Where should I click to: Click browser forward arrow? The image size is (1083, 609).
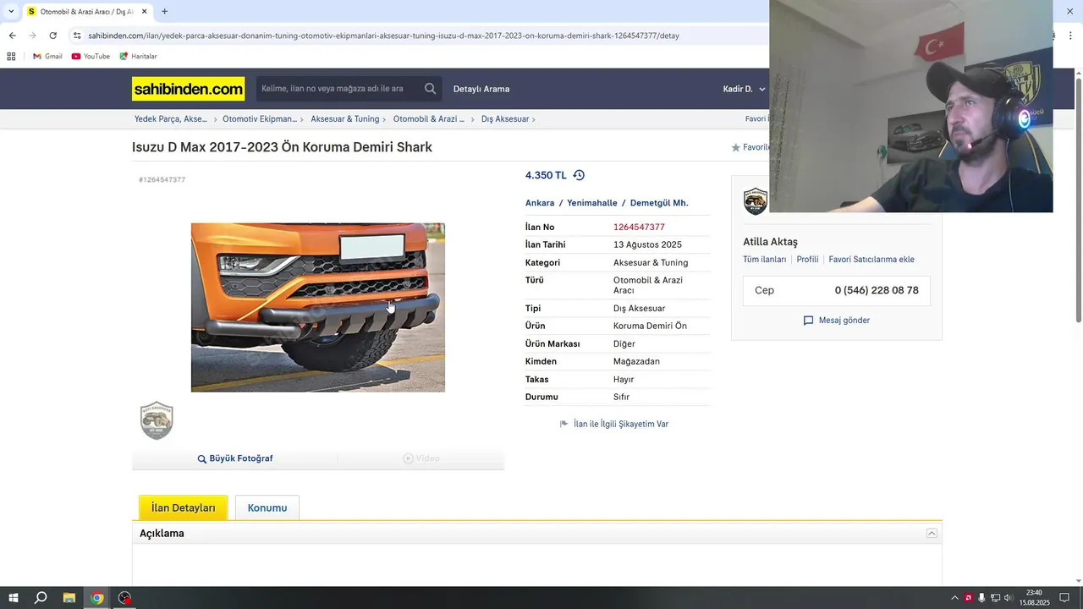pyautogui.click(x=32, y=36)
